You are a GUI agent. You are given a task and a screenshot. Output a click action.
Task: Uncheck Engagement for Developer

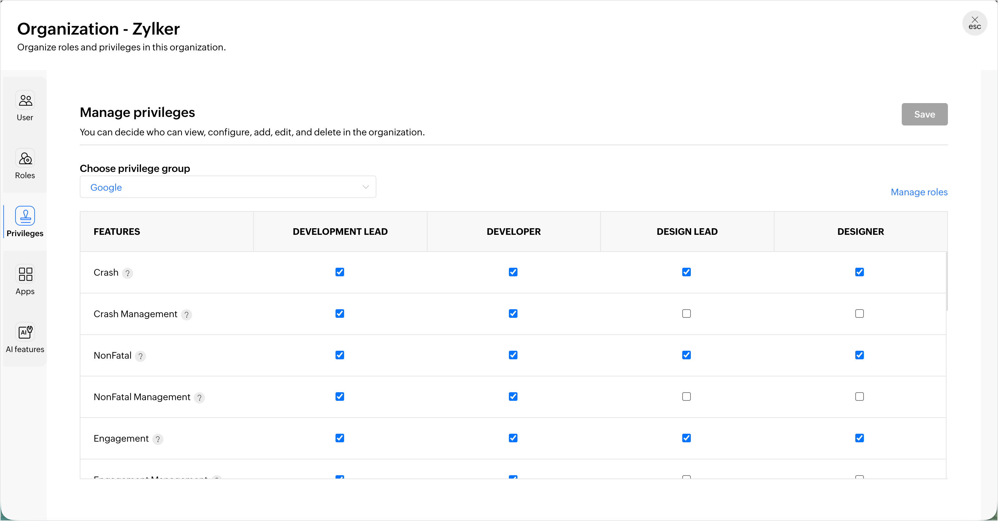coord(513,438)
